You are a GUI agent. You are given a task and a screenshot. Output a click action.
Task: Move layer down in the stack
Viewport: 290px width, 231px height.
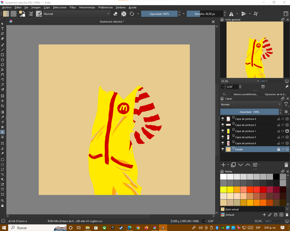pyautogui.click(x=241, y=165)
